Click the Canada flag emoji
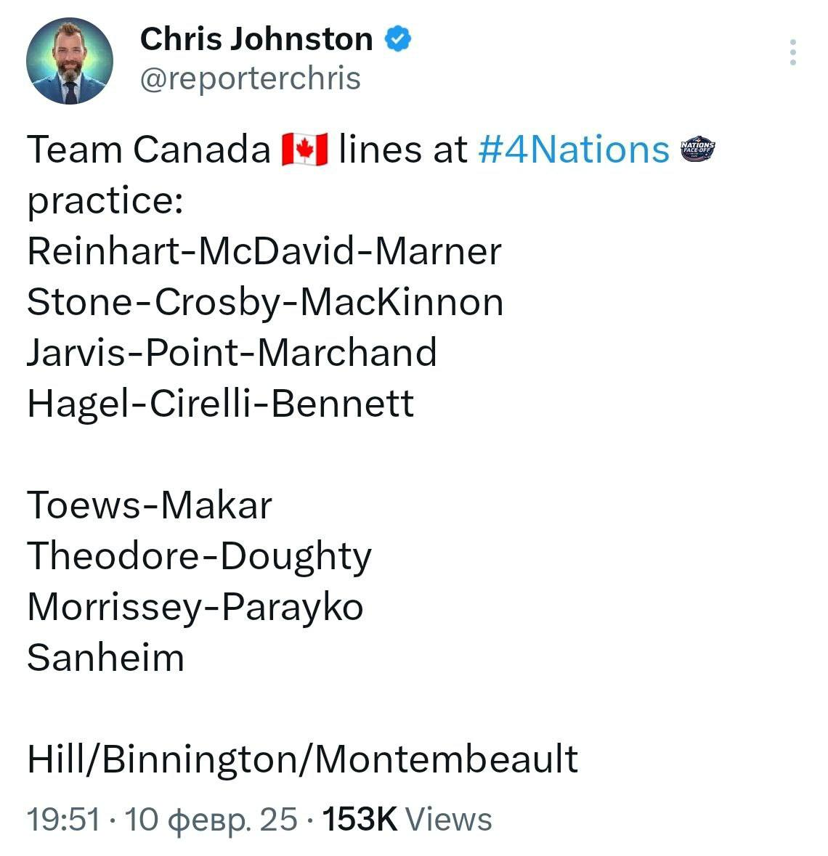 [x=304, y=150]
